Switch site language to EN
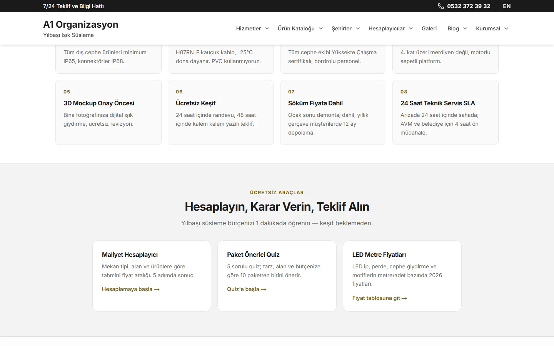This screenshot has height=346, width=554. tap(507, 6)
